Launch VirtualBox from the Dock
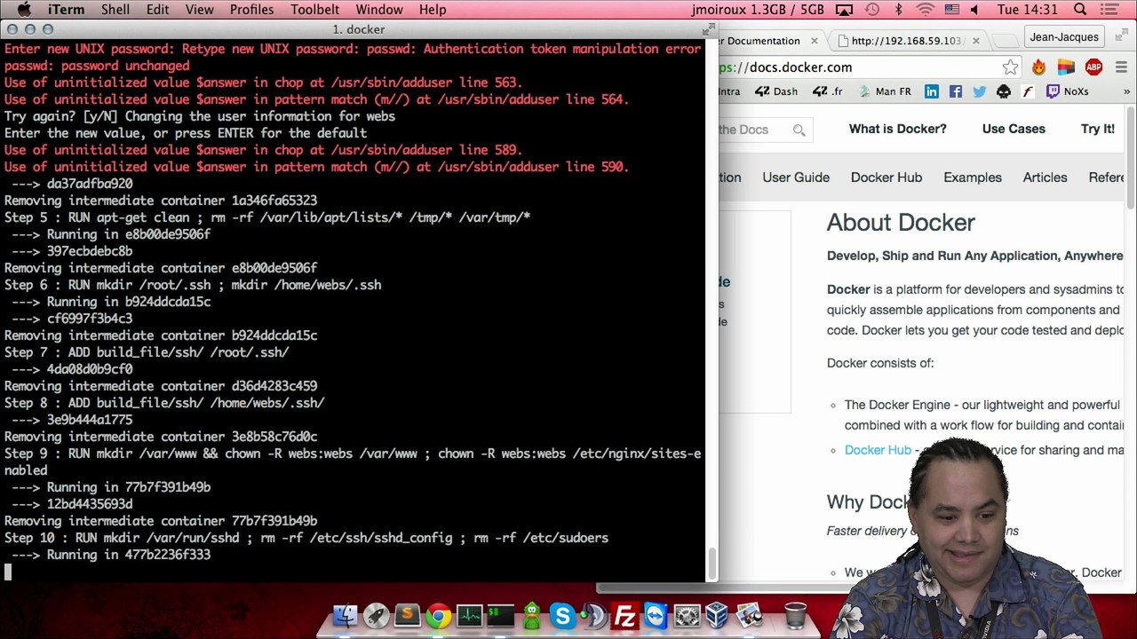1137x639 pixels. click(718, 615)
